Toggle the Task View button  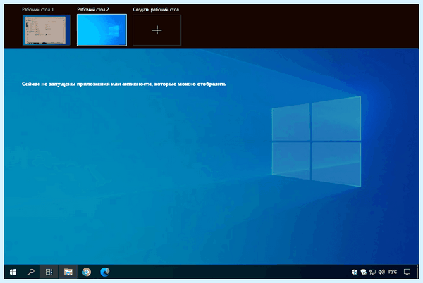(x=49, y=272)
